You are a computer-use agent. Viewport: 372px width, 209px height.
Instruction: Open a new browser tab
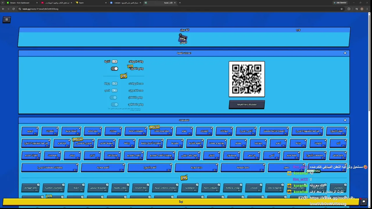point(180,3)
